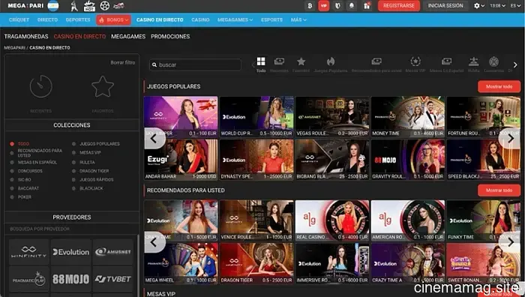Select the Sic Bo collection filter
Image resolution: width=525 pixels, height=297 pixels.
pos(21,180)
